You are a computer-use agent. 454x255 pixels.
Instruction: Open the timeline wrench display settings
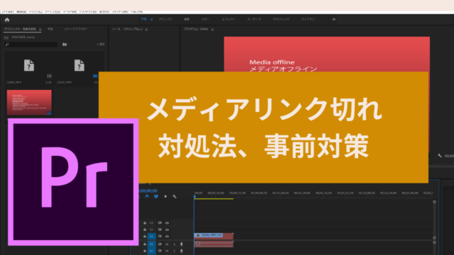[175, 196]
